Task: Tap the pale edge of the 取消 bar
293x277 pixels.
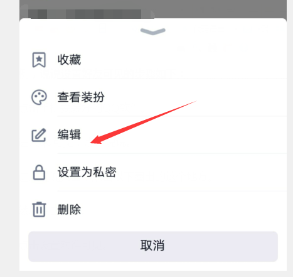Action: click(x=262, y=246)
